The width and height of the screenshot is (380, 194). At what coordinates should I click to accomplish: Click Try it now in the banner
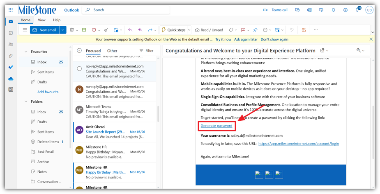[x=223, y=39]
